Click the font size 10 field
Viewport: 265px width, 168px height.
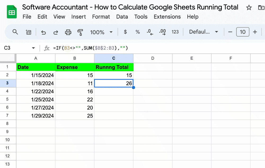pos(242,32)
